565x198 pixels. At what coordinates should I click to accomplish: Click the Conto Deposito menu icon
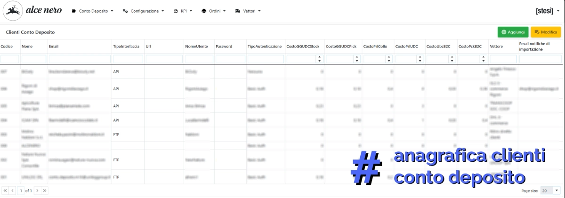pyautogui.click(x=74, y=11)
